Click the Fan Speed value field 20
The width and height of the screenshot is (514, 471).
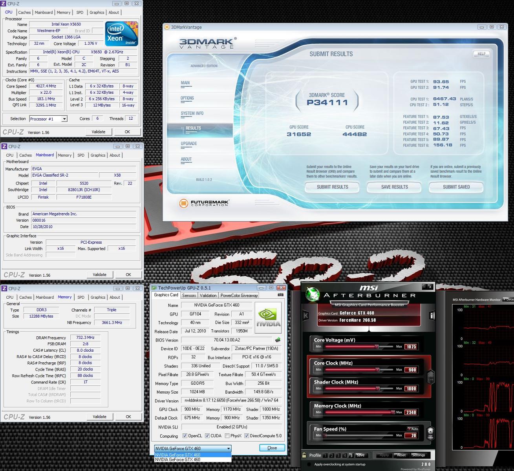[411, 436]
